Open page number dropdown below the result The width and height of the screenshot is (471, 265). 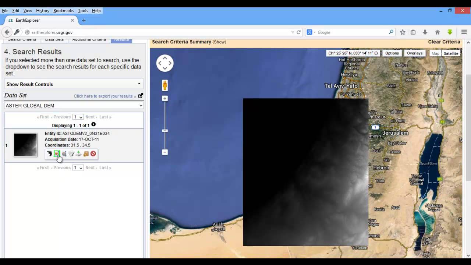(x=78, y=168)
